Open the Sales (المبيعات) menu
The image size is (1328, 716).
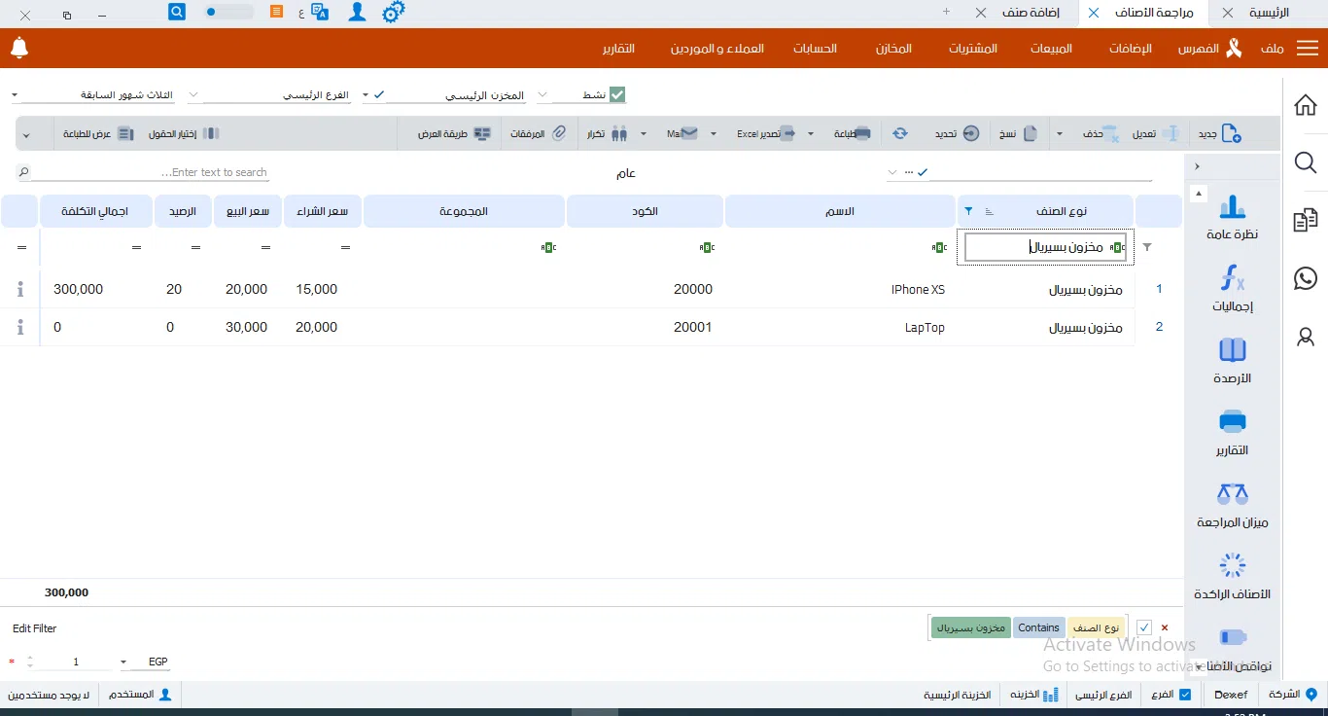click(1051, 49)
